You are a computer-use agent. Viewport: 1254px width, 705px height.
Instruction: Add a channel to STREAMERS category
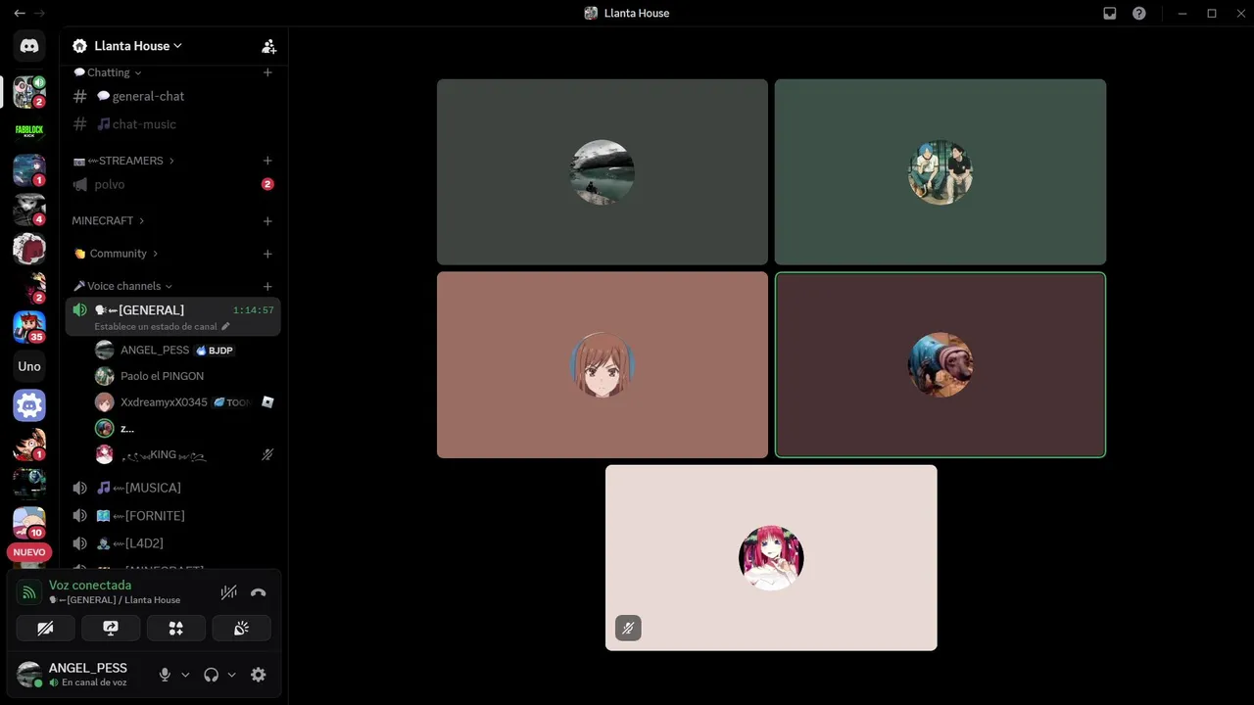(x=267, y=161)
